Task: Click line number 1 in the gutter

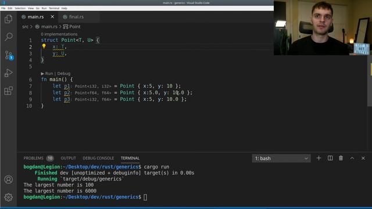Action: 30,40
